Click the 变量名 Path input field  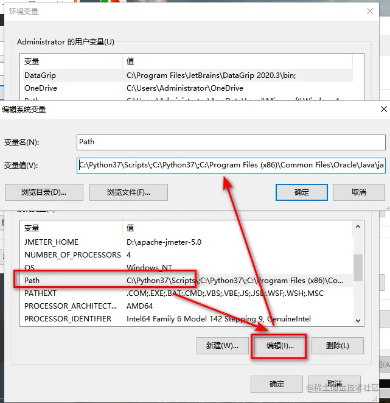pyautogui.click(x=231, y=142)
